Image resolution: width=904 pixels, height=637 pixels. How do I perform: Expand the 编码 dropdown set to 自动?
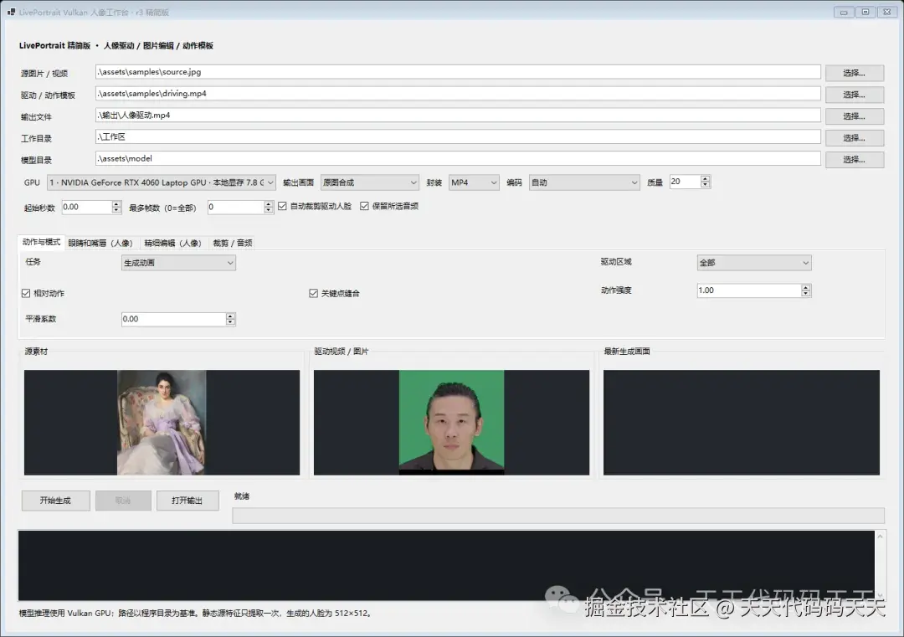pyautogui.click(x=584, y=182)
